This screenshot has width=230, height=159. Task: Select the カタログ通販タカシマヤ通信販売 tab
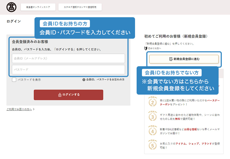80,7
